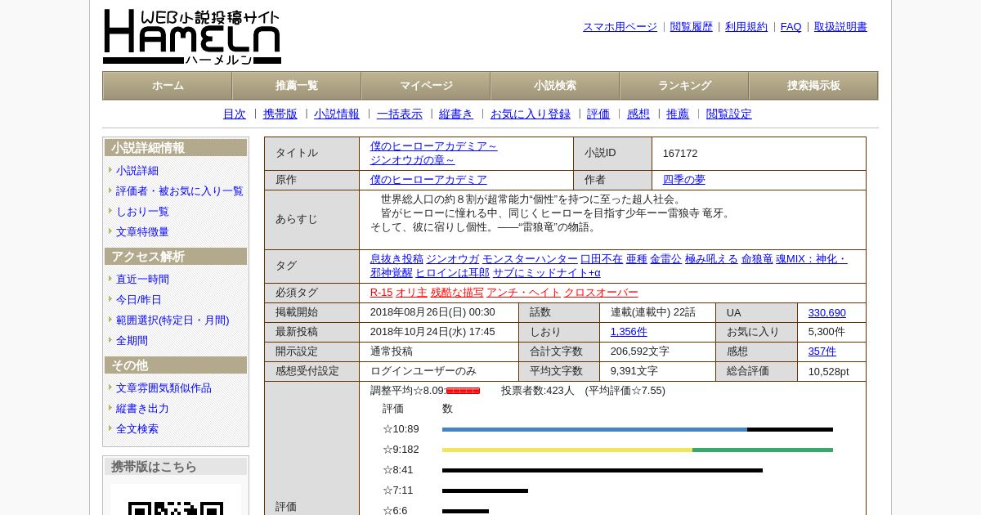Open the 感想 count 357件

822,352
